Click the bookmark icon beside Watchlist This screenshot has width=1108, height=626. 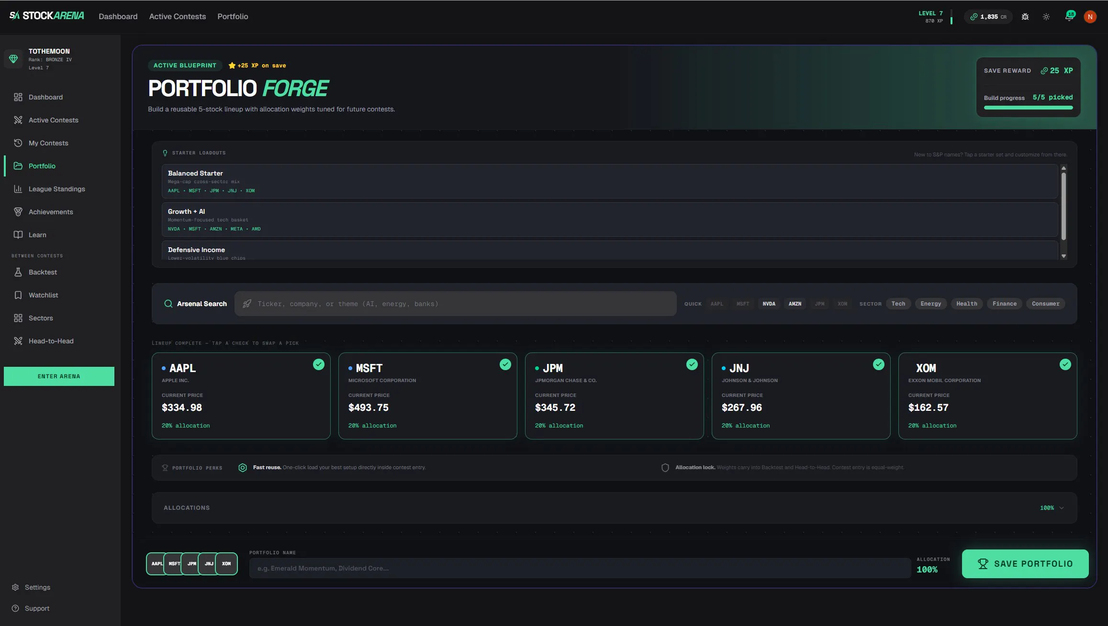tap(18, 295)
